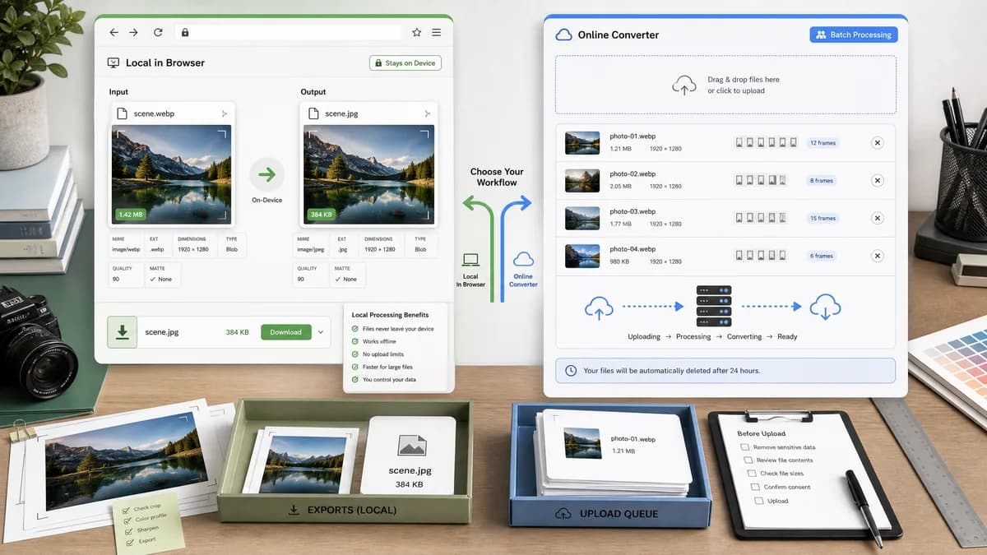The image size is (987, 555).
Task: Click the Works offline benefit item
Action: [375, 341]
